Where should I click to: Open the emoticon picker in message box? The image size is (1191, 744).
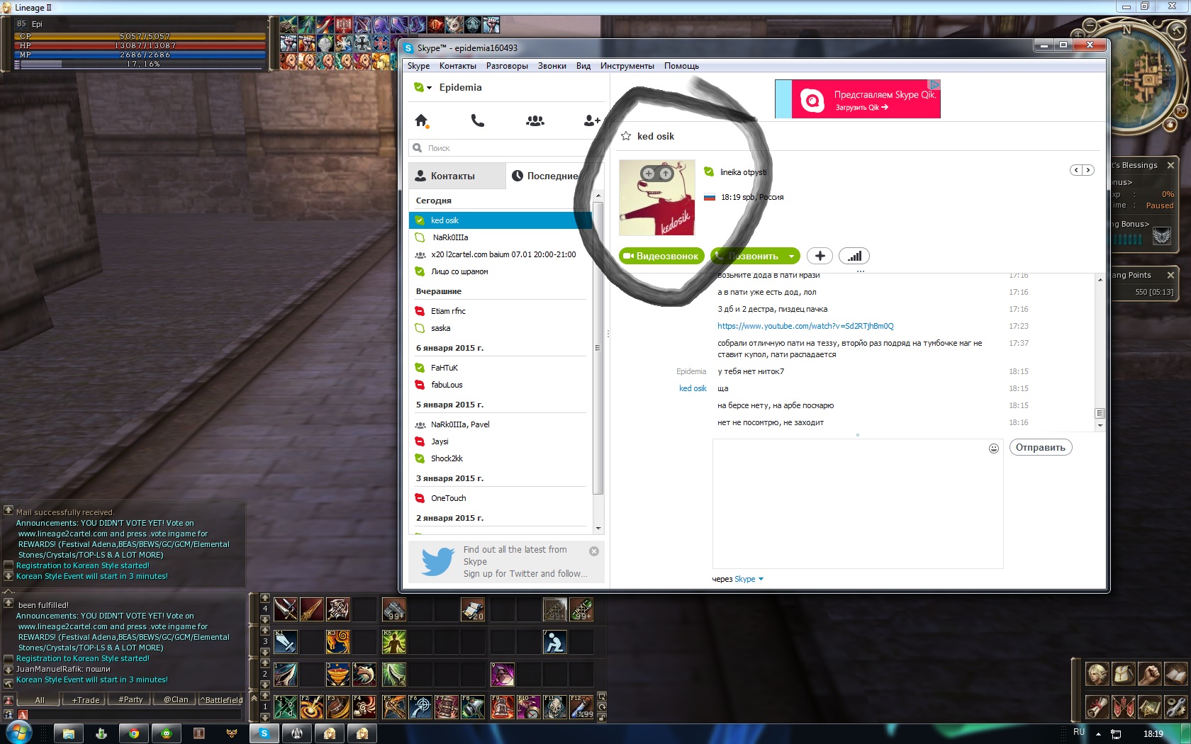[x=994, y=448]
